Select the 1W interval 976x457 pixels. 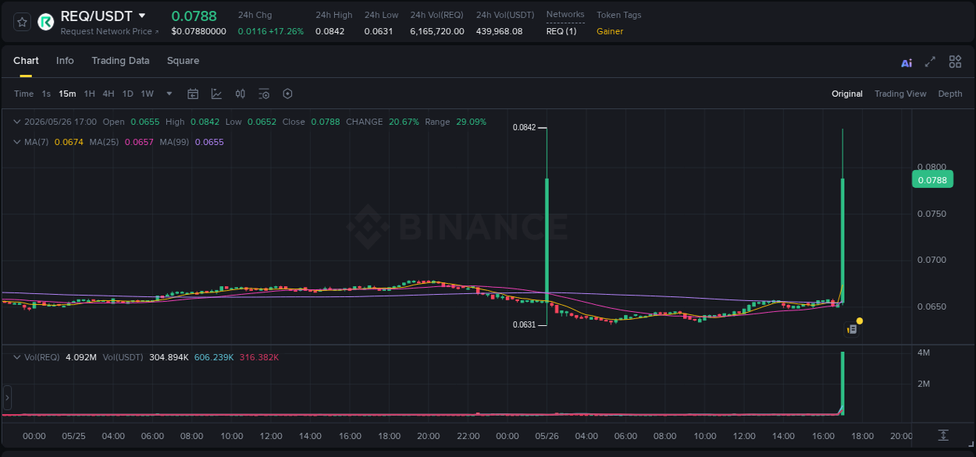[x=147, y=94]
